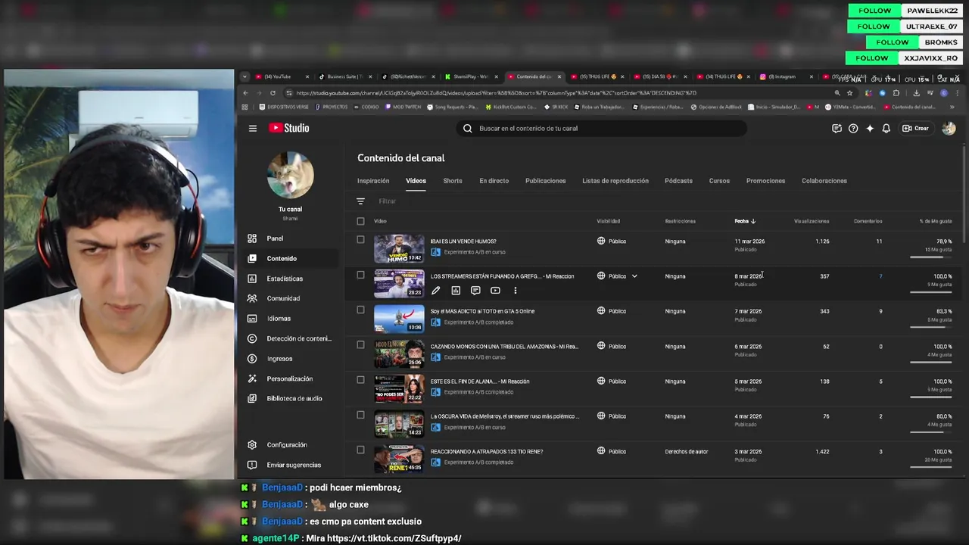Click the channel avatar under Tu canal

pyautogui.click(x=290, y=175)
